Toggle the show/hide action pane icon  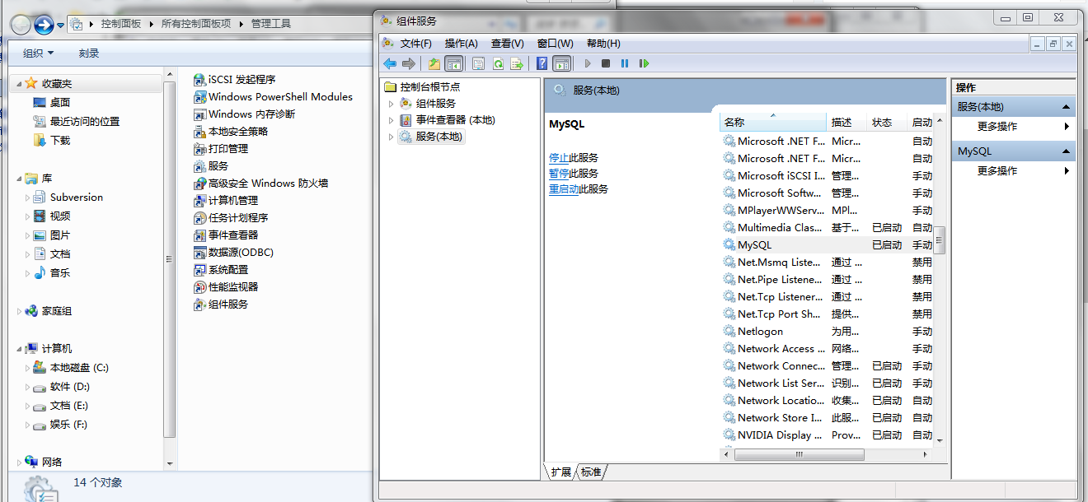tap(561, 63)
